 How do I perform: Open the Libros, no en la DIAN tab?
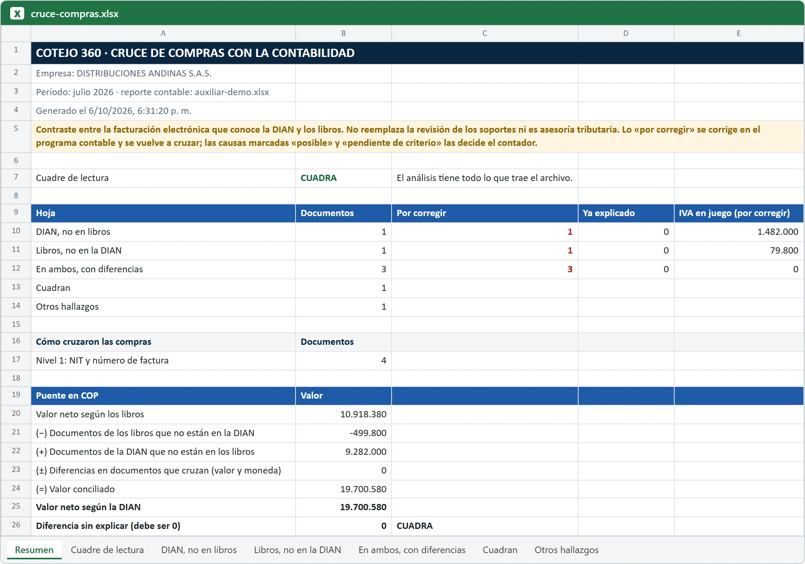[x=297, y=550]
